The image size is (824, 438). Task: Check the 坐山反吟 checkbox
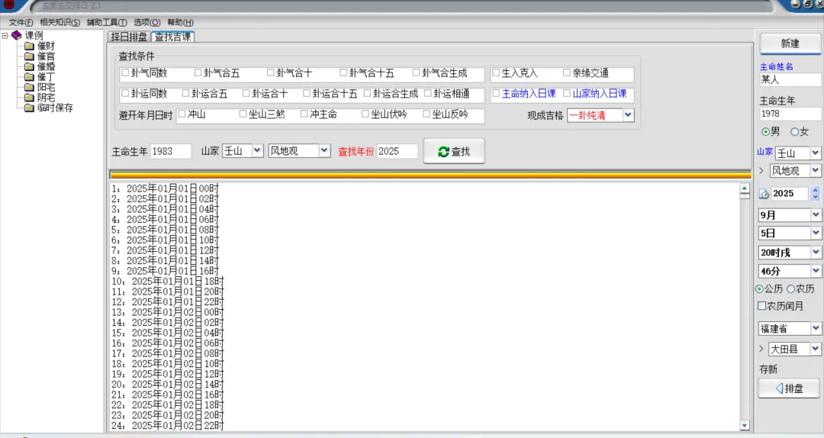click(426, 114)
